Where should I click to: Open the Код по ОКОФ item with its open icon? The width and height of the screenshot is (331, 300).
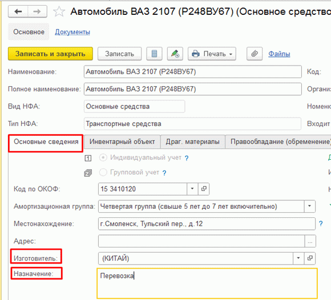(x=204, y=189)
